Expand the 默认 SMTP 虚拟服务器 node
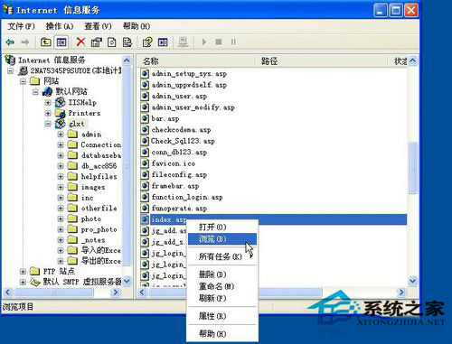Viewport: 452px width, 344px height. (23, 282)
